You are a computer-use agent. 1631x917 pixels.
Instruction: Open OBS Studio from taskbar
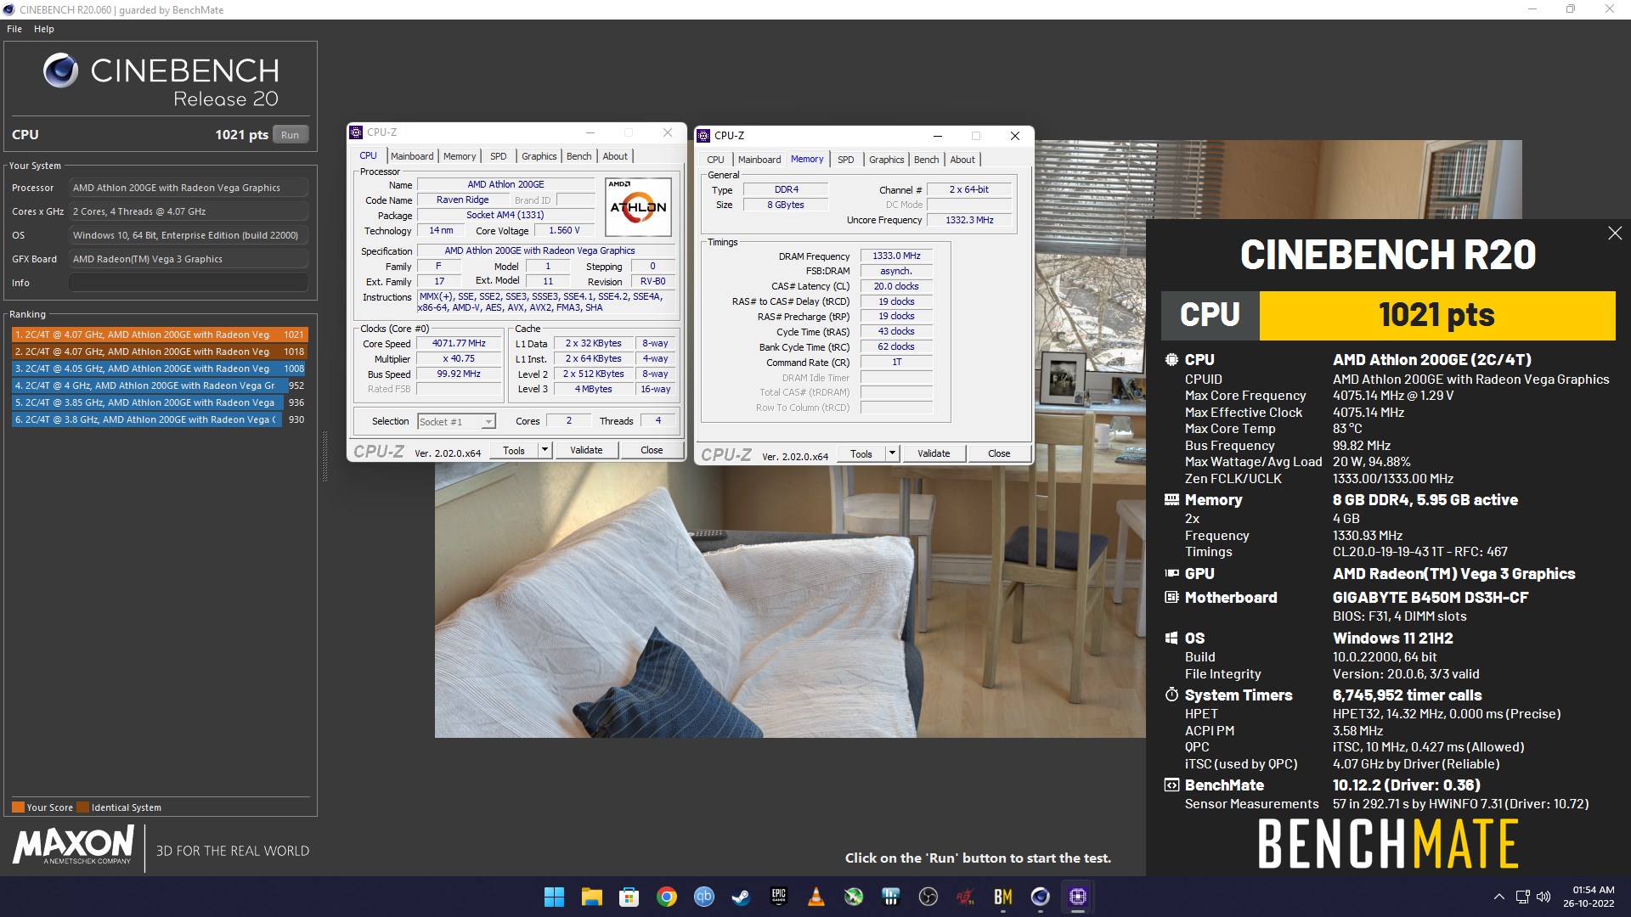point(928,897)
